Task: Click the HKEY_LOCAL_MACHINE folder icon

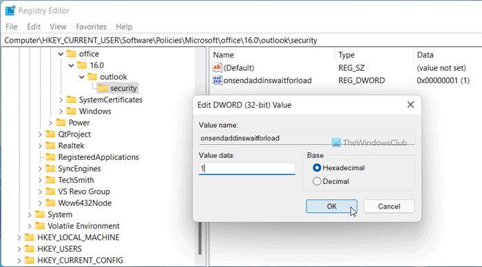Action: pos(30,237)
